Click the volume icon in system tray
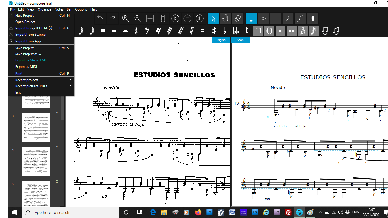The image size is (388, 218). click(341, 212)
